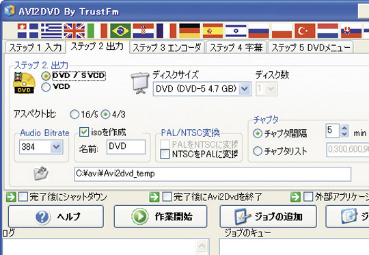Pick the German flag language icon
The width and height of the screenshot is (369, 255).
point(189,31)
